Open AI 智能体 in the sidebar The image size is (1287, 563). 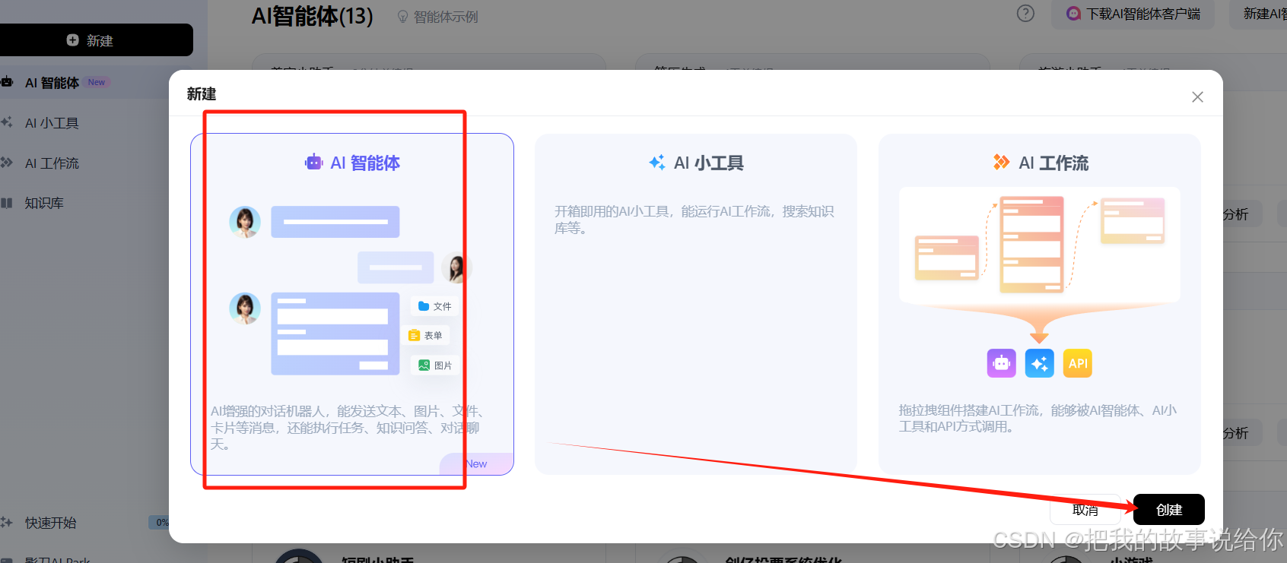click(x=52, y=83)
